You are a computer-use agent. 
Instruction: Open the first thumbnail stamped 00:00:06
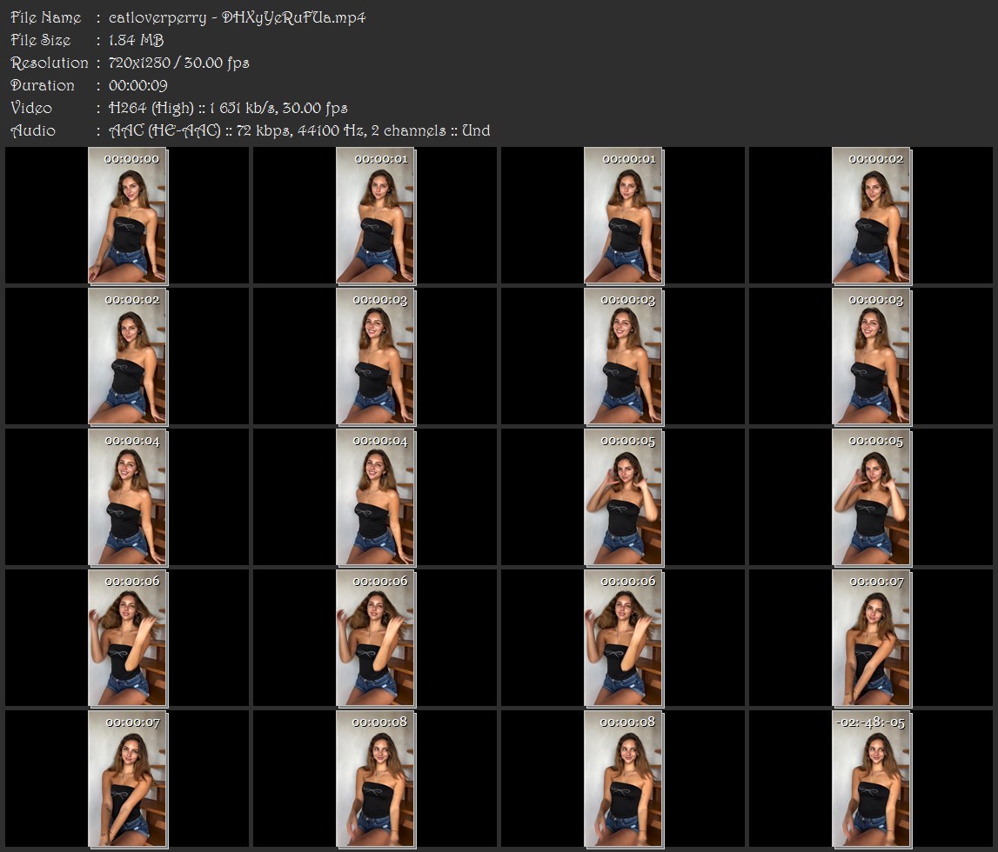tap(127, 638)
